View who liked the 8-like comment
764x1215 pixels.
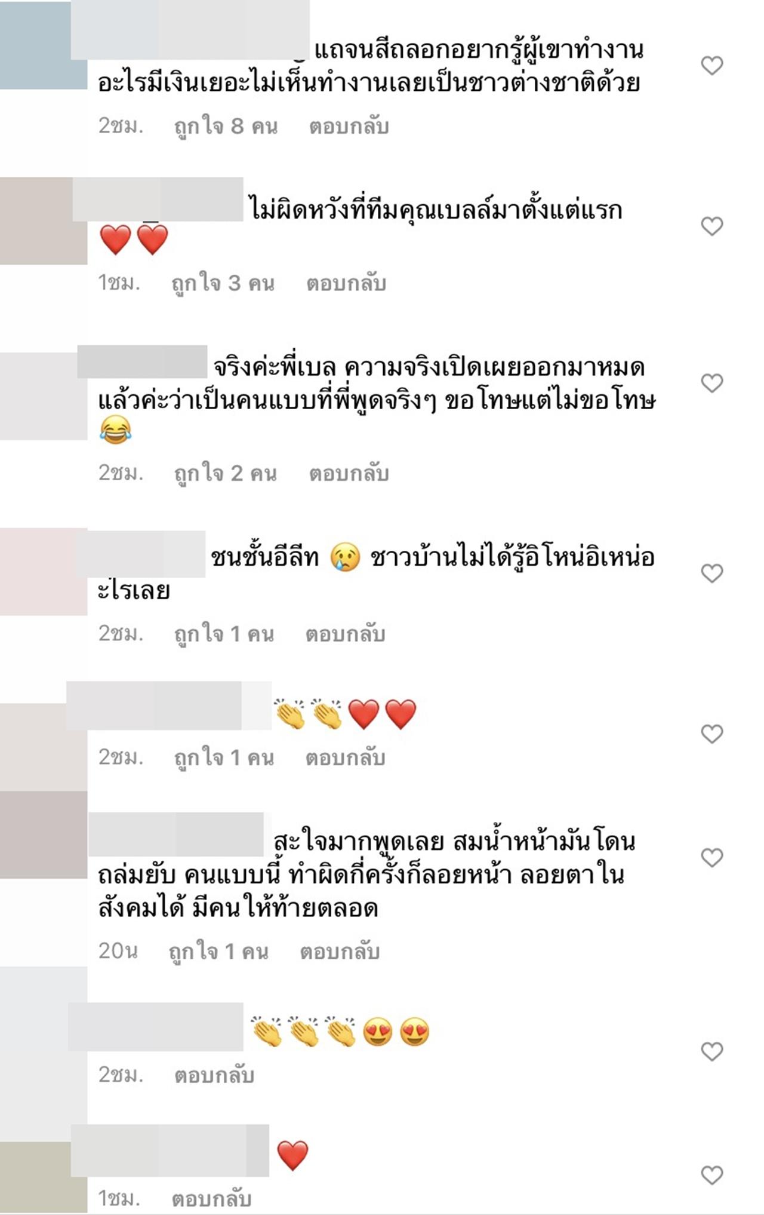[x=226, y=126]
